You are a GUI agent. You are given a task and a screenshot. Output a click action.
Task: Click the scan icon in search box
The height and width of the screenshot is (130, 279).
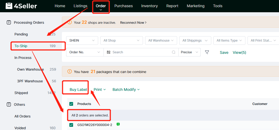(109, 52)
